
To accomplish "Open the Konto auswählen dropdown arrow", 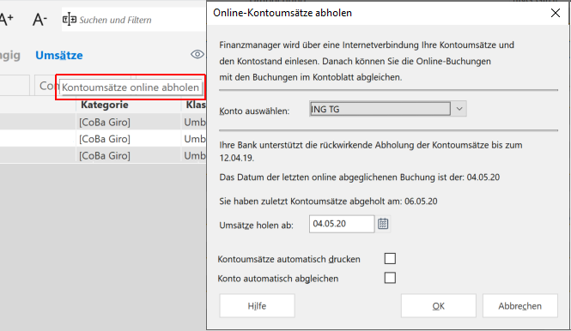I will pos(459,109).
